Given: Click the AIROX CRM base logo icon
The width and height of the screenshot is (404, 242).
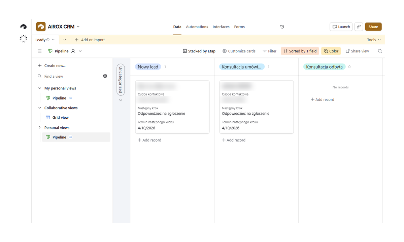Looking at the screenshot, I should [41, 27].
